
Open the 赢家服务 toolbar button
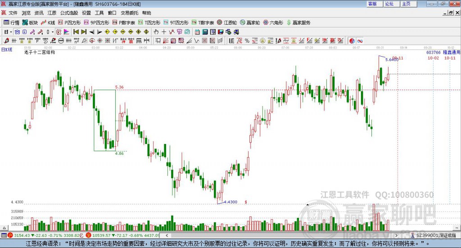(298, 23)
